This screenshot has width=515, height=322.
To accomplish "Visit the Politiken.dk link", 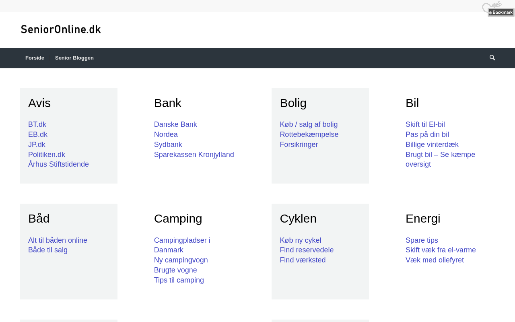I will pyautogui.click(x=47, y=155).
